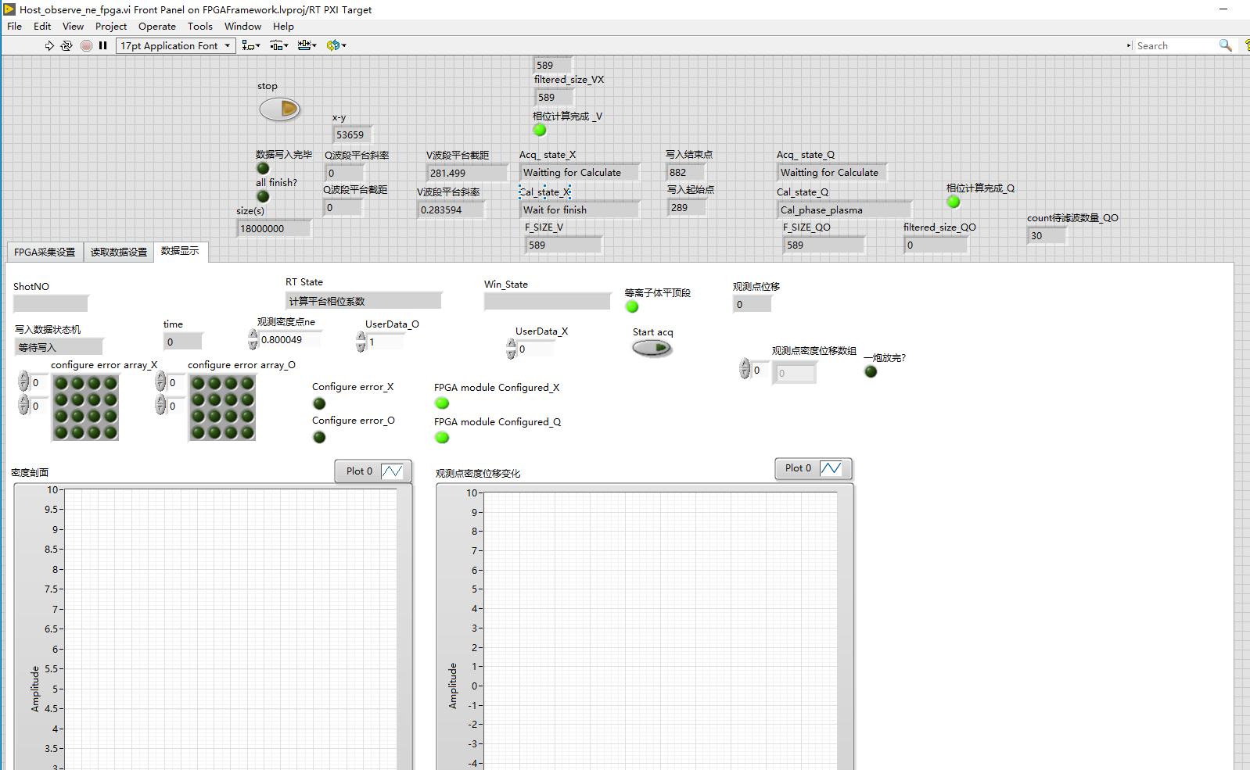Toggle the 一炮放完? indicator

[x=871, y=371]
